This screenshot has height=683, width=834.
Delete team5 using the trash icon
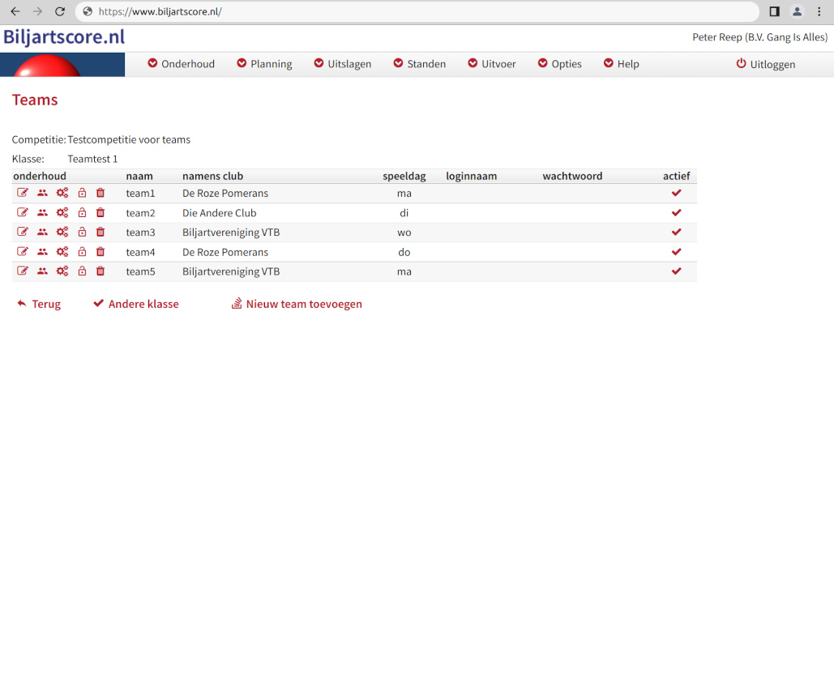coord(101,271)
